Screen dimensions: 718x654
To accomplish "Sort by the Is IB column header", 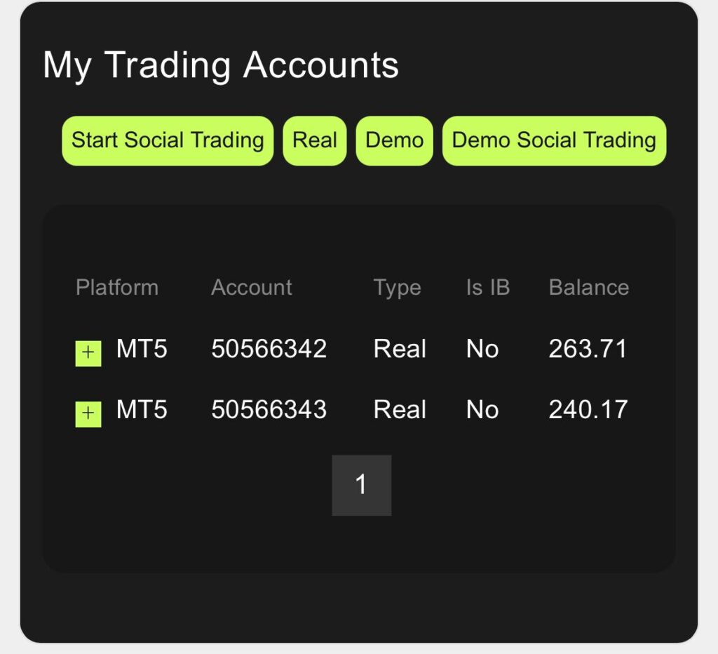I will pos(488,287).
